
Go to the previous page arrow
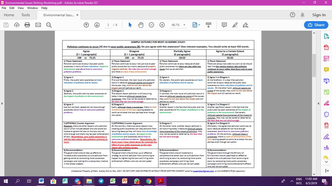tap(86, 25)
